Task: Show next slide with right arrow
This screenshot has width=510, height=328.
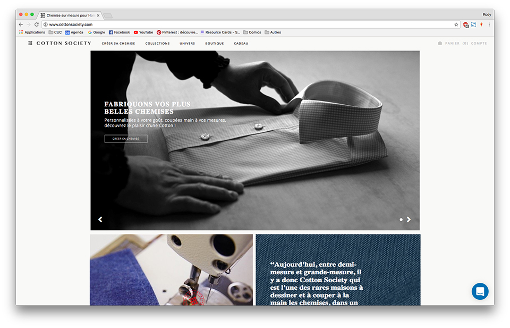Action: [x=409, y=220]
